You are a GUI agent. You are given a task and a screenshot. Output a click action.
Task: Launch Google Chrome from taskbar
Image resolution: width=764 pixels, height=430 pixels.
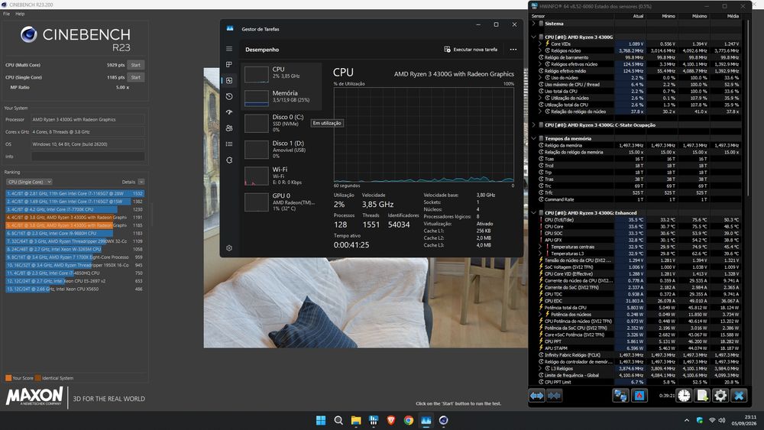click(x=408, y=420)
